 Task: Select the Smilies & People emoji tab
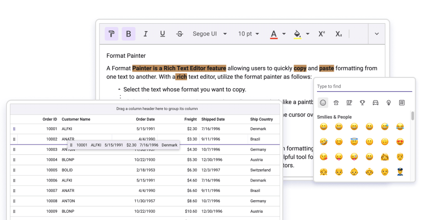[323, 103]
